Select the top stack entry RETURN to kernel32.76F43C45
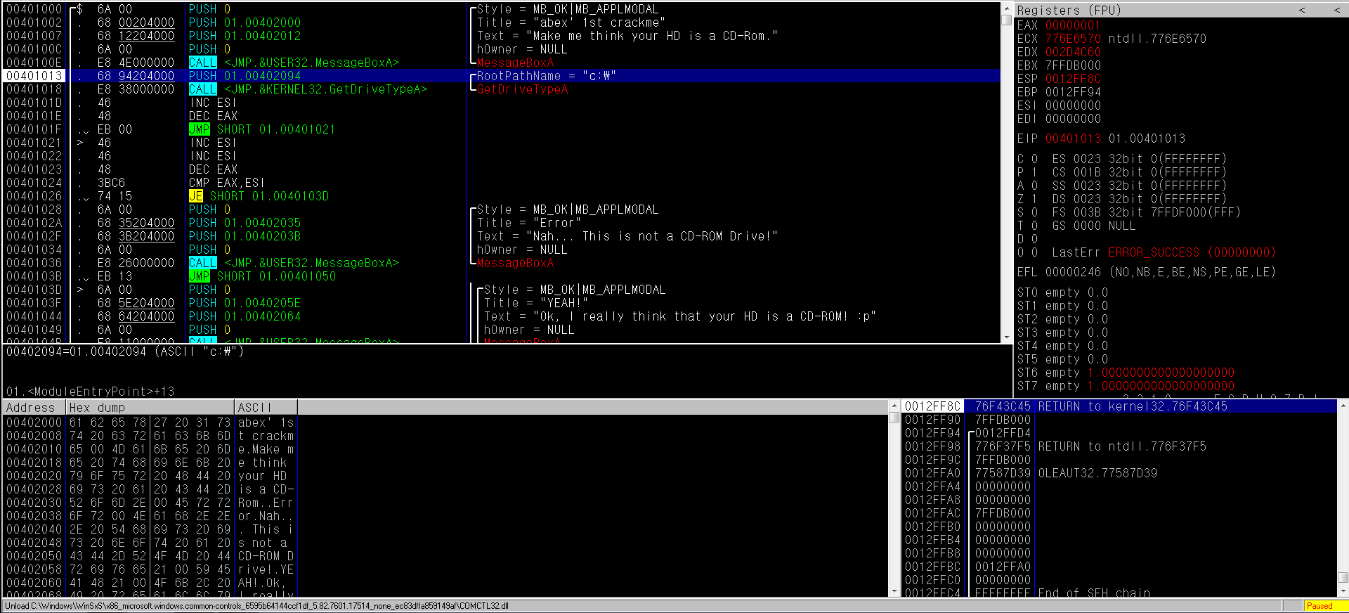 (x=1119, y=406)
